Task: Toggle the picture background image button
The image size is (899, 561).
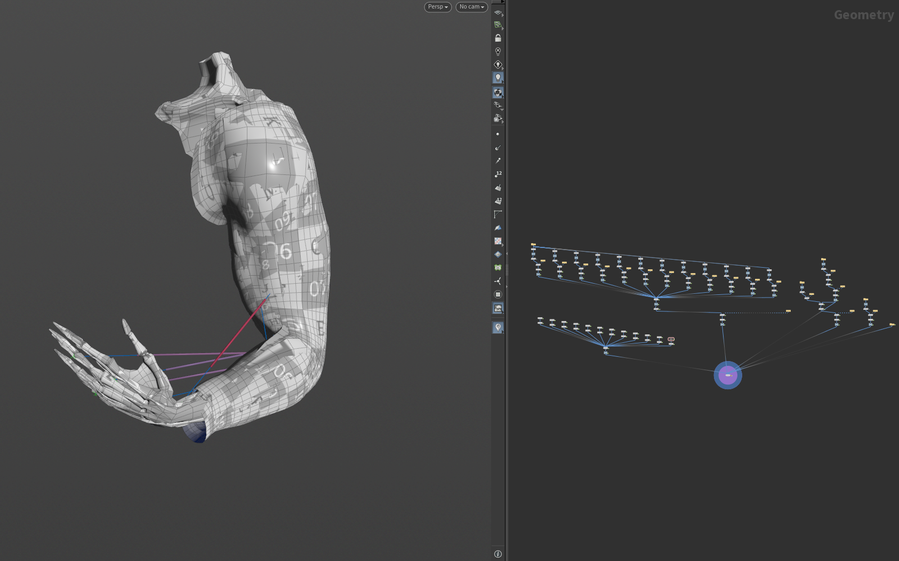Action: point(497,308)
